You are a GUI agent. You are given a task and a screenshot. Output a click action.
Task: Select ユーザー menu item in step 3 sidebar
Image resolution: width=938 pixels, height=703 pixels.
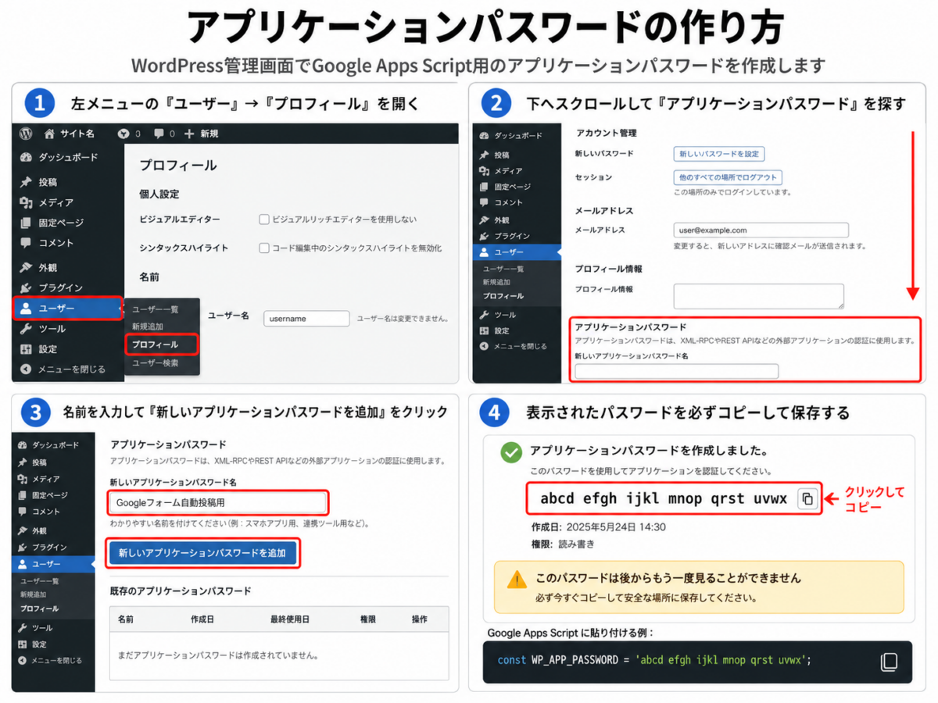click(53, 564)
